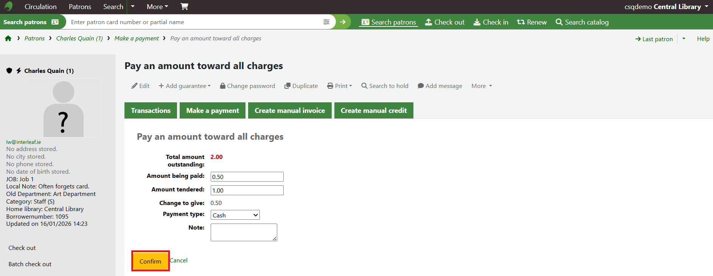Viewport: 713px width, 276px height.
Task: Expand the Add guarantee dropdown
Action: (x=185, y=86)
